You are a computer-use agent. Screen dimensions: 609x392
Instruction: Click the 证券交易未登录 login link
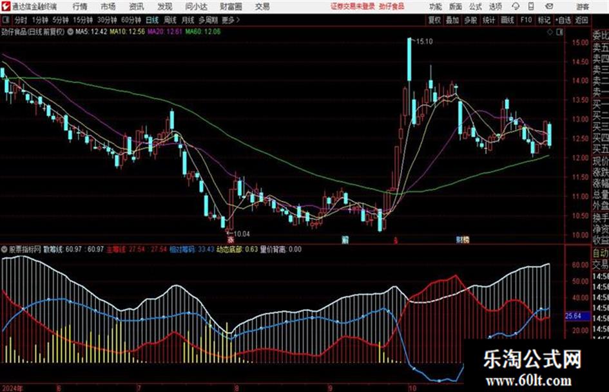tap(353, 6)
